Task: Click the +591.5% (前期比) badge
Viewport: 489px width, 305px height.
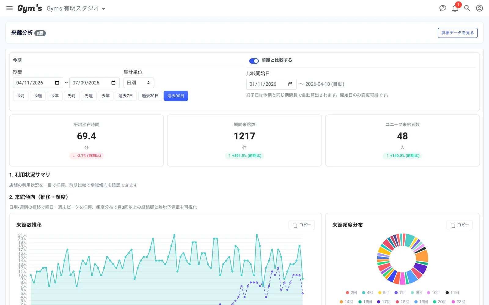Action: (x=244, y=156)
